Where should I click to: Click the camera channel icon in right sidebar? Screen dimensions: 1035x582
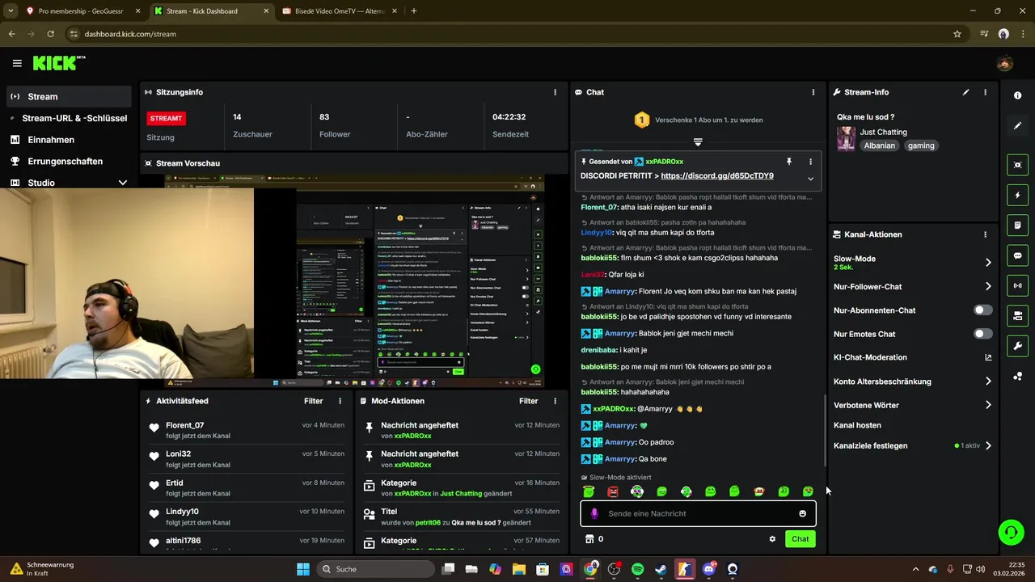pos(1017,315)
